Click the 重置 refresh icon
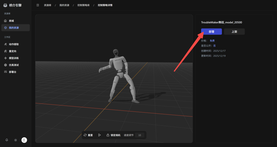 pos(85,135)
